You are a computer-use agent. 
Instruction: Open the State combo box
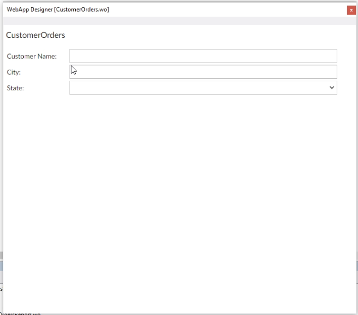coord(202,88)
